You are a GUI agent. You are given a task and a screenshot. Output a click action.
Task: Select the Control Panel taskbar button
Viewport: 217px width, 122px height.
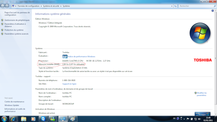pos(63,119)
